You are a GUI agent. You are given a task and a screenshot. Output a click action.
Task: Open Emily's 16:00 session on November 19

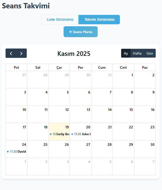click(60, 134)
